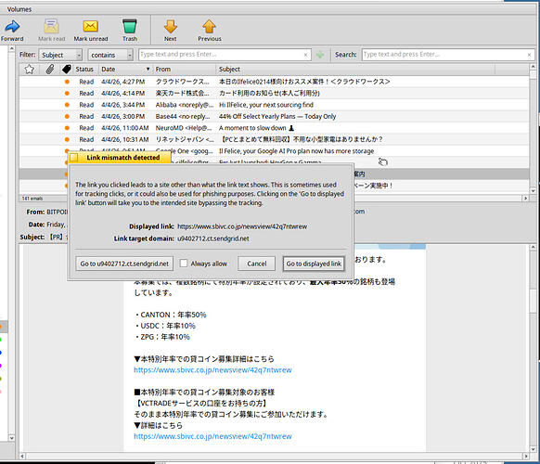Go to the Next message
540x464 pixels.
coord(170,27)
